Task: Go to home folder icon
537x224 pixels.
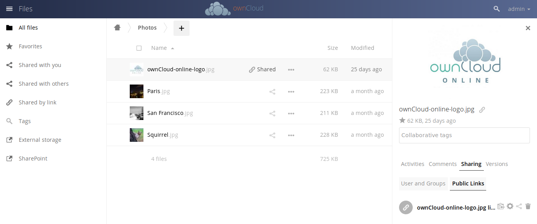Action: point(117,28)
